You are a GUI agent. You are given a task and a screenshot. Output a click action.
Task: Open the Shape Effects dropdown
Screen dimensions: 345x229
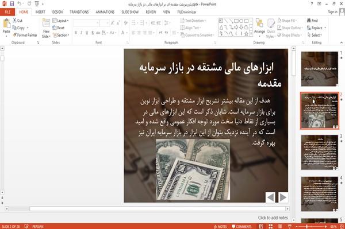point(290,35)
